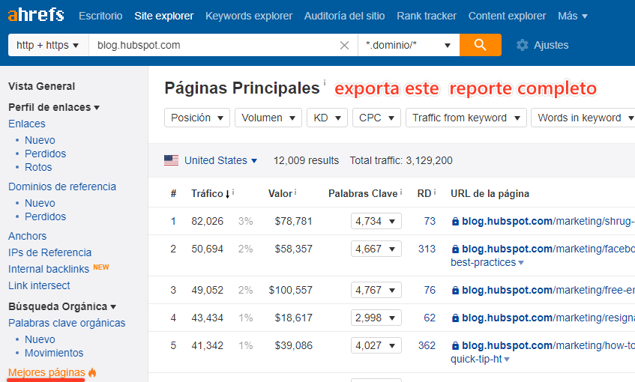Open Enlaces in sidebar
Viewport: 635px width, 382px height.
coord(27,124)
